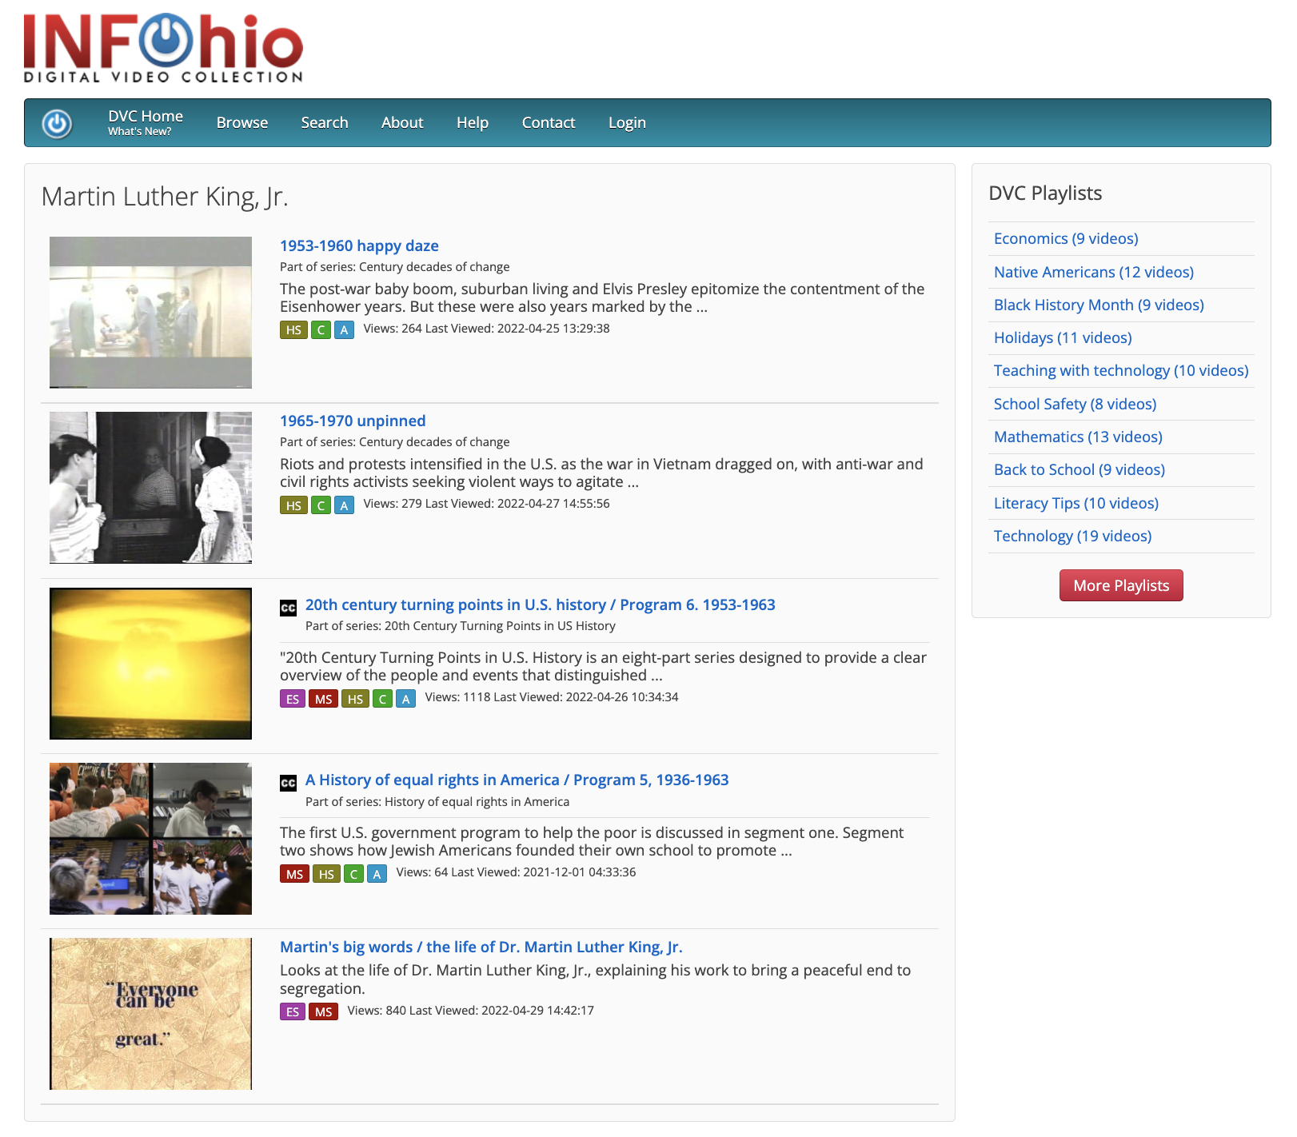Click "Part of series: History of equal rights in America"
Viewport: 1297px width, 1137px height.
(x=437, y=802)
